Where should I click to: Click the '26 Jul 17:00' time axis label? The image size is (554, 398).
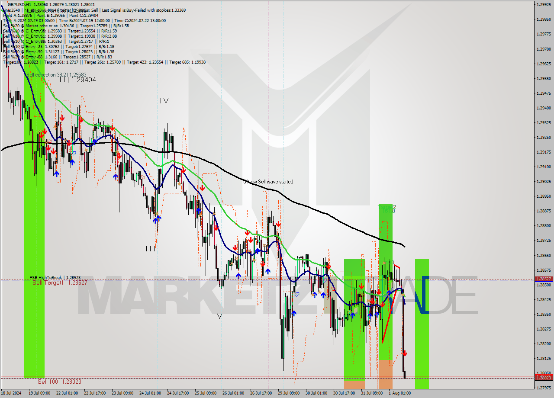click(261, 393)
